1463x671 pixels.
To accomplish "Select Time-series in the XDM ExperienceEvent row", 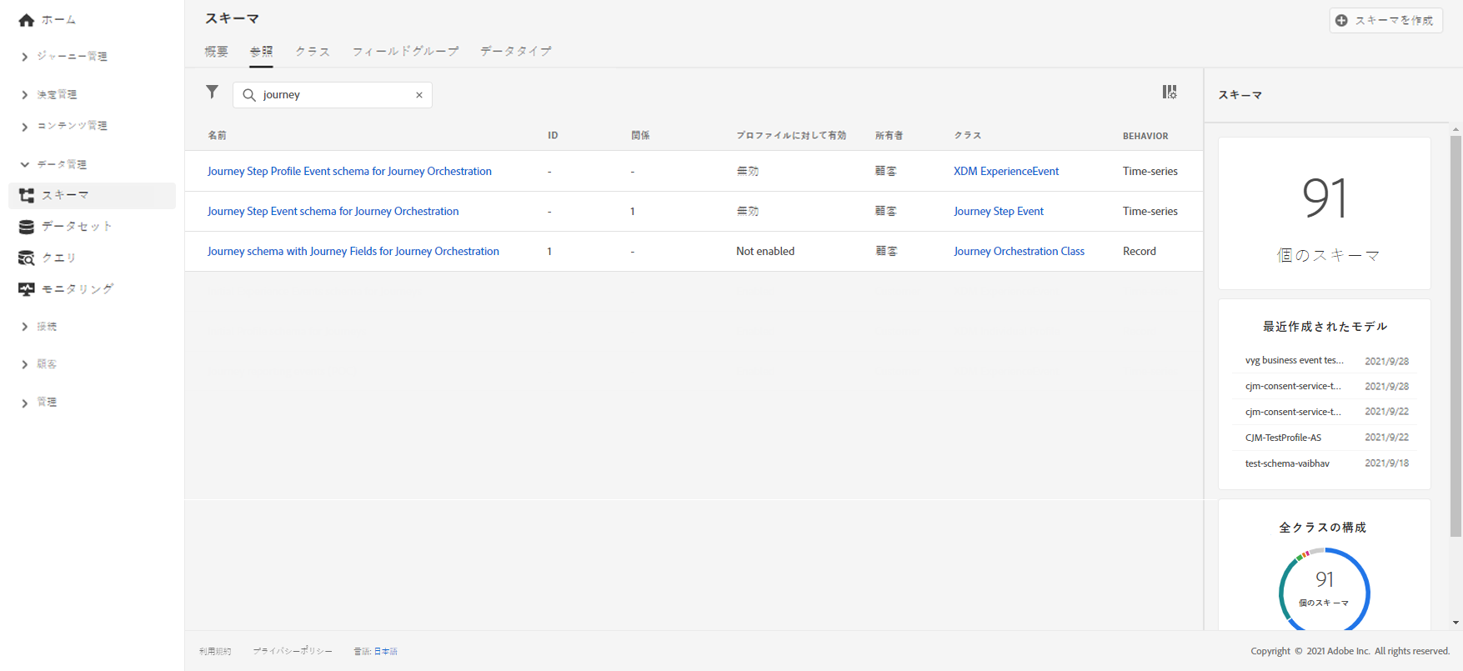I will 1150,172.
